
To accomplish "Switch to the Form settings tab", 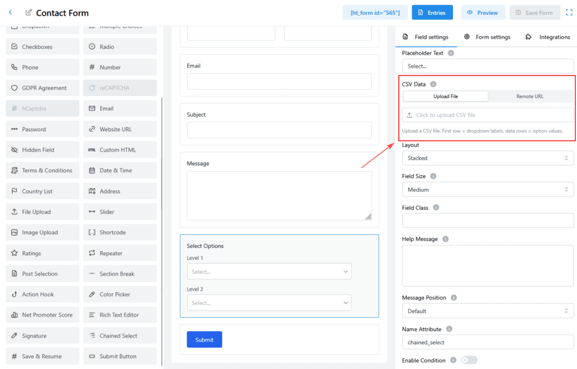I will (487, 37).
